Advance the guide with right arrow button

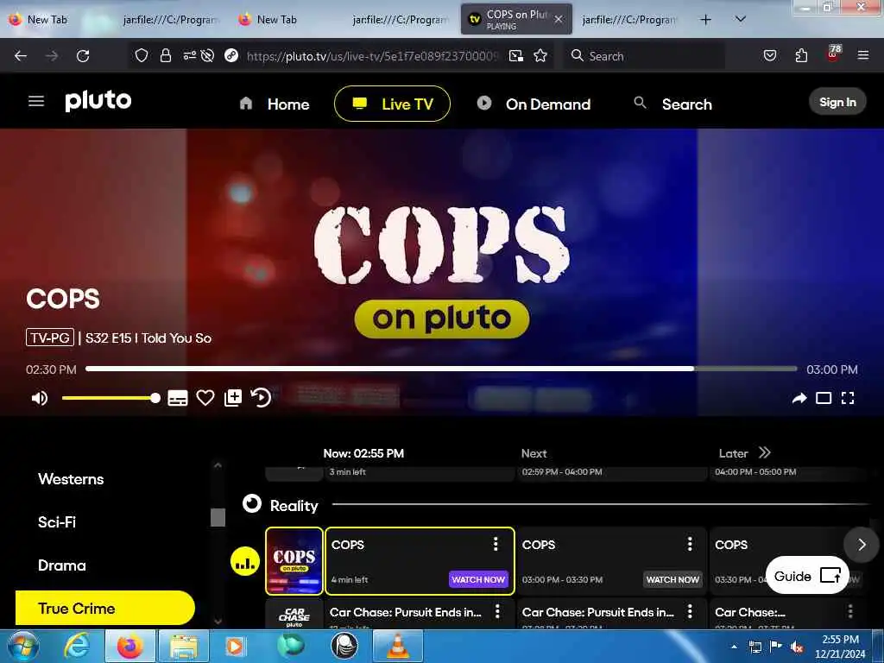coord(862,545)
